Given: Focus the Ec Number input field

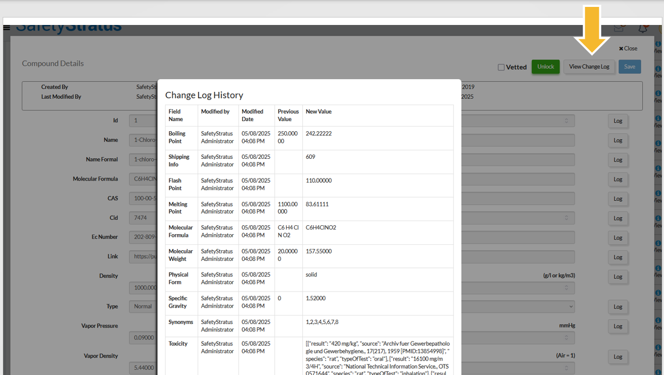Looking at the screenshot, I should [352, 237].
